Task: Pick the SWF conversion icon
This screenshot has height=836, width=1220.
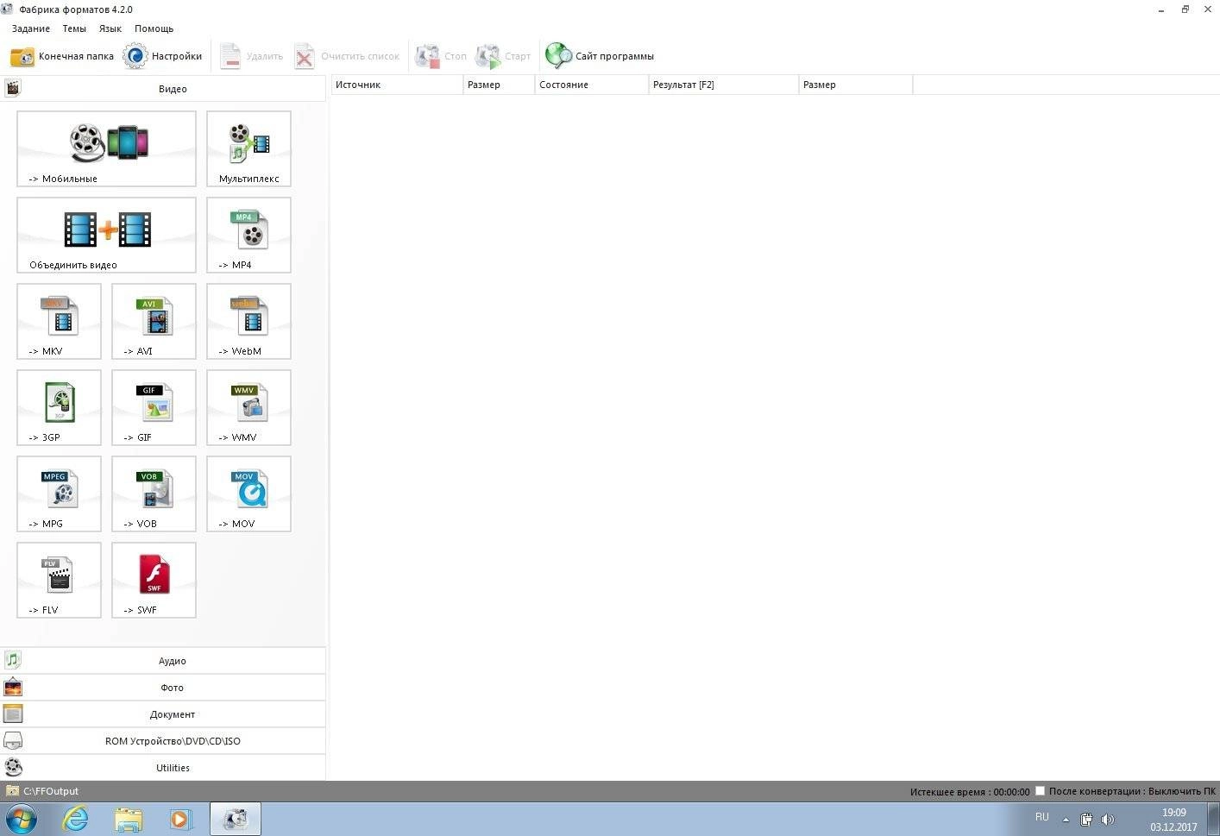Action: tap(154, 580)
